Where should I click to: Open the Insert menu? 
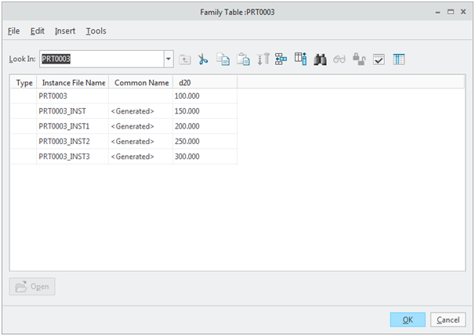65,31
